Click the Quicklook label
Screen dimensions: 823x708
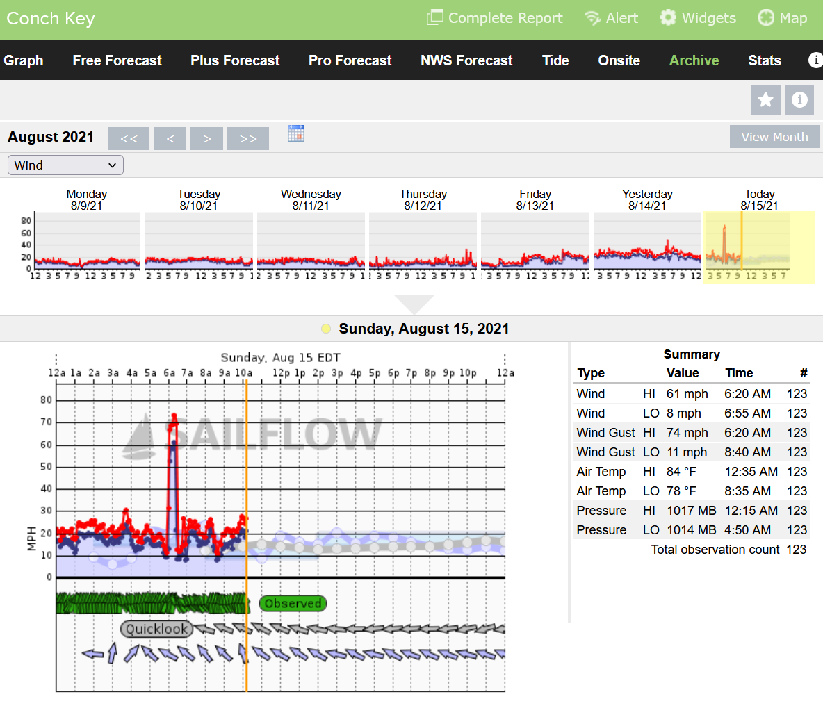(x=157, y=629)
